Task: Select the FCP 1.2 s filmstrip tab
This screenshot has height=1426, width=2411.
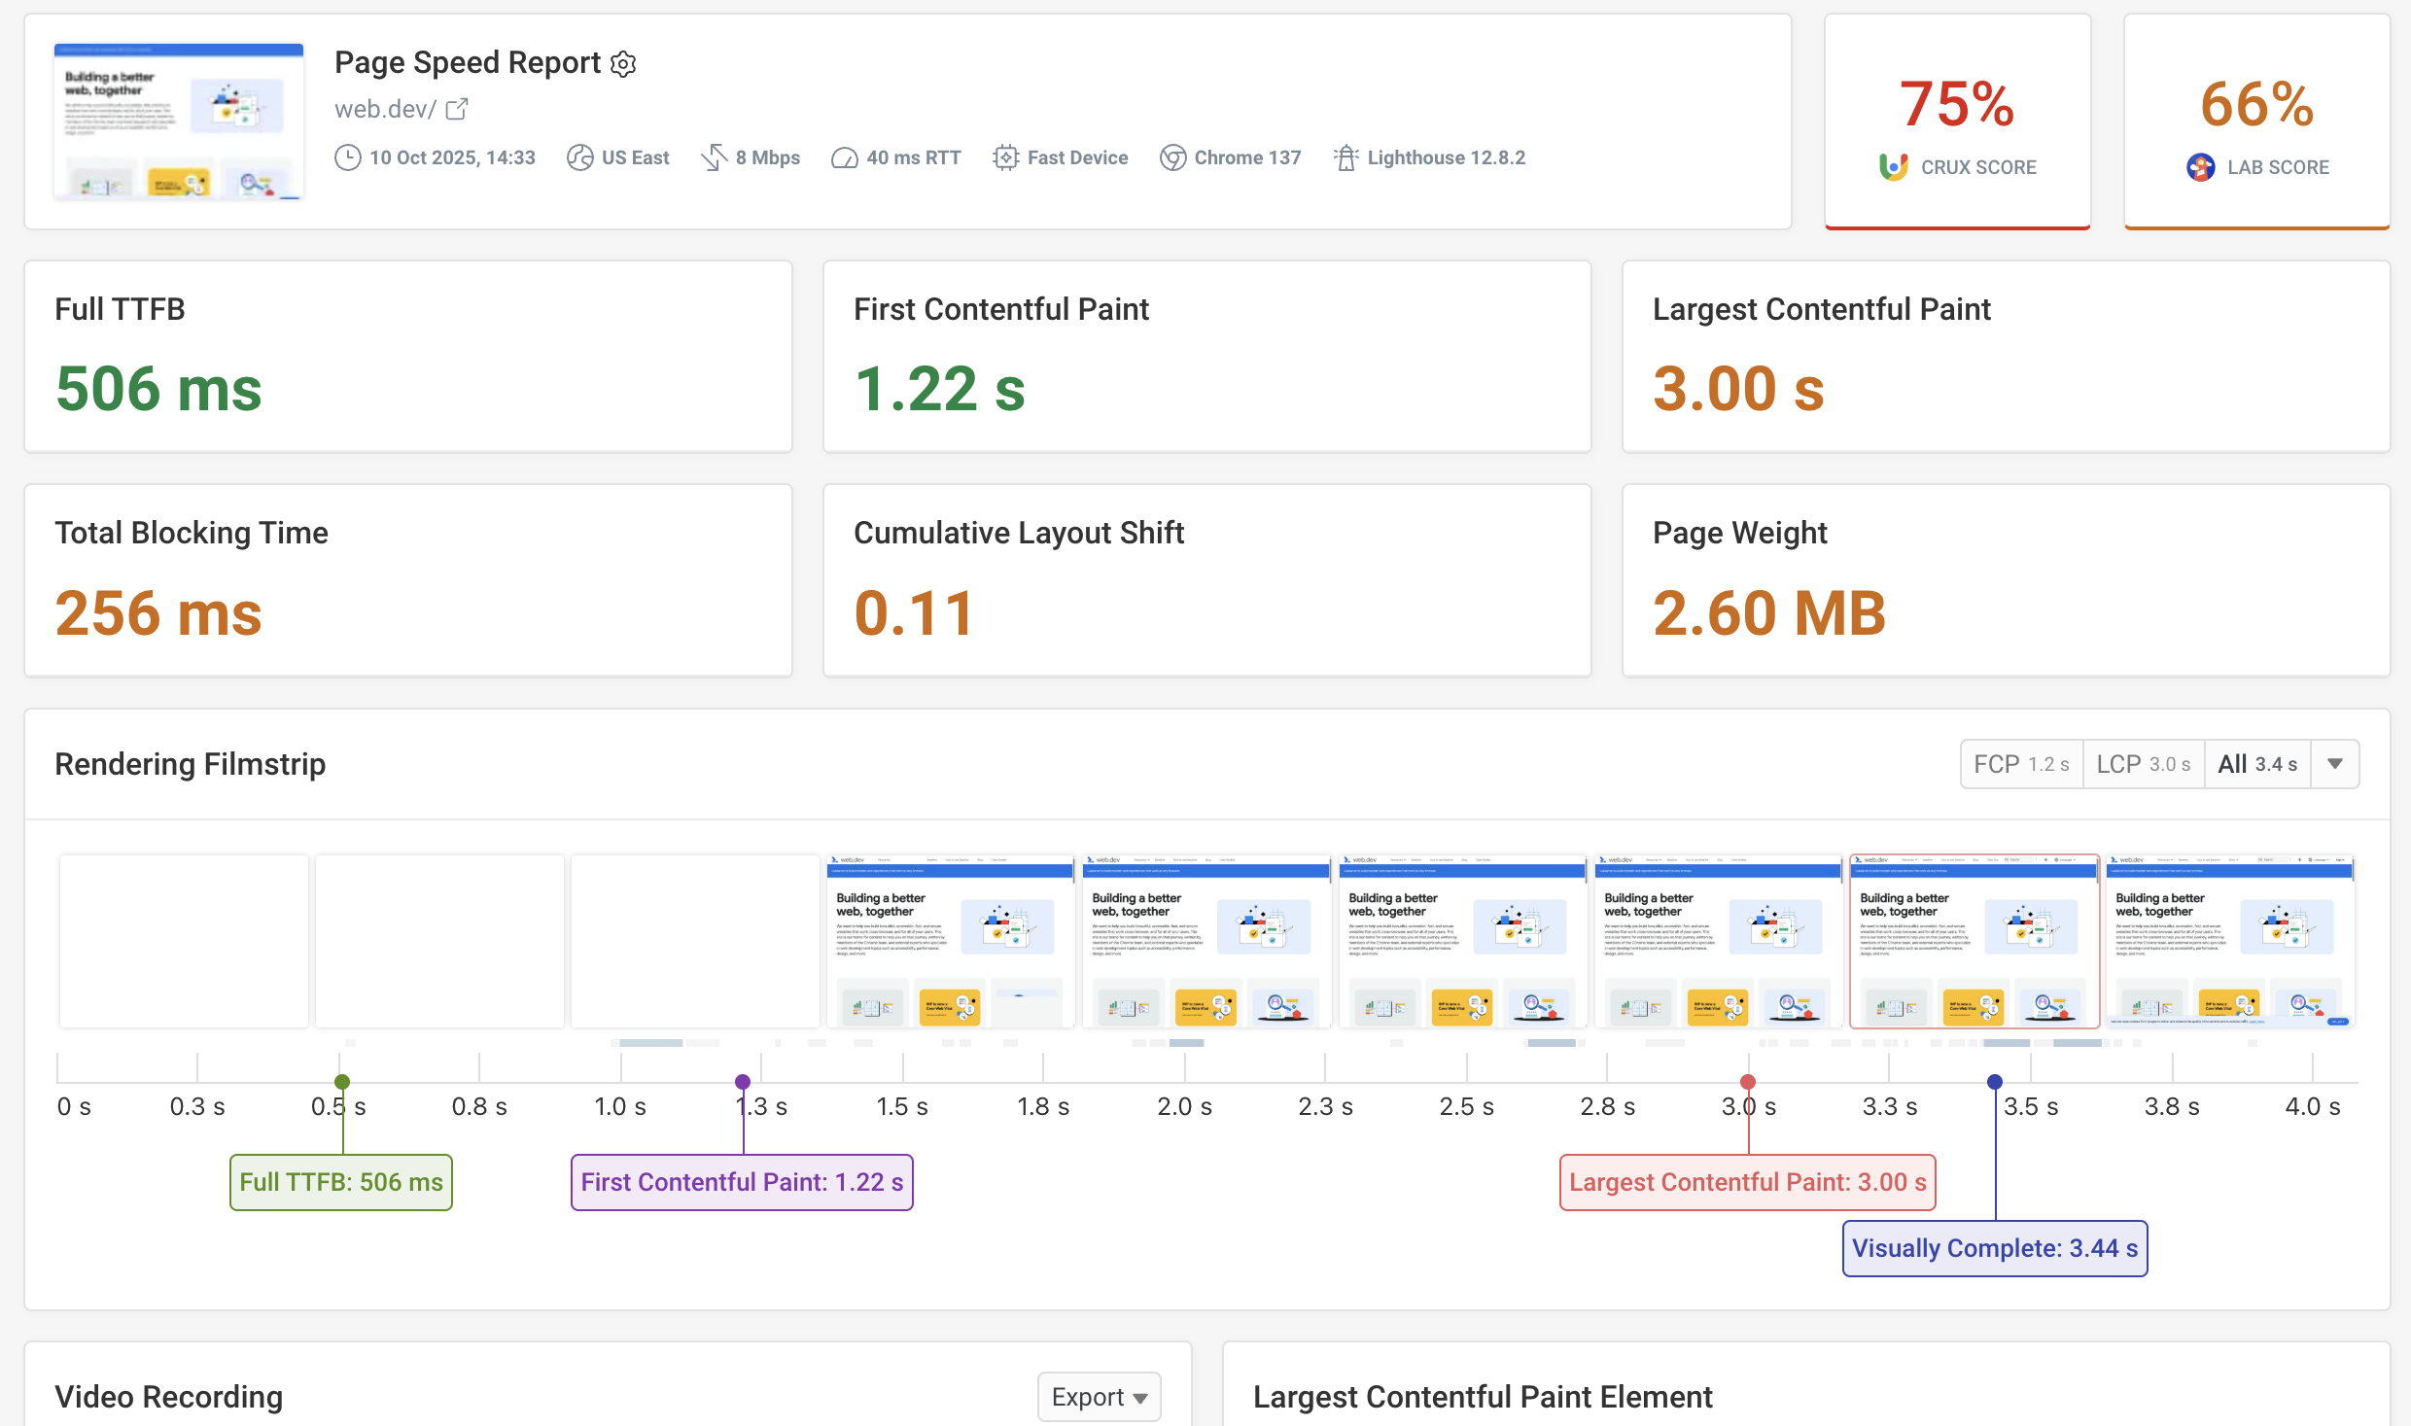Action: coord(2020,764)
